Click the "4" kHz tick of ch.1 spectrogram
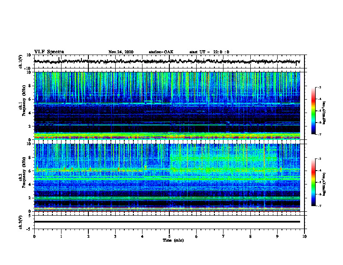343x265 pixels. 30,113
